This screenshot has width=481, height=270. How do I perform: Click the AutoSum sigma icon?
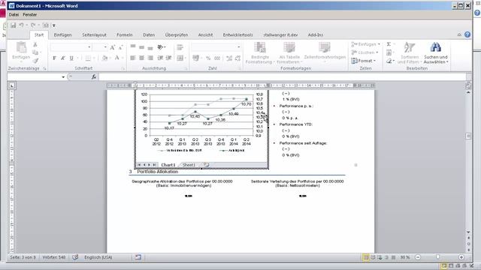click(x=389, y=44)
